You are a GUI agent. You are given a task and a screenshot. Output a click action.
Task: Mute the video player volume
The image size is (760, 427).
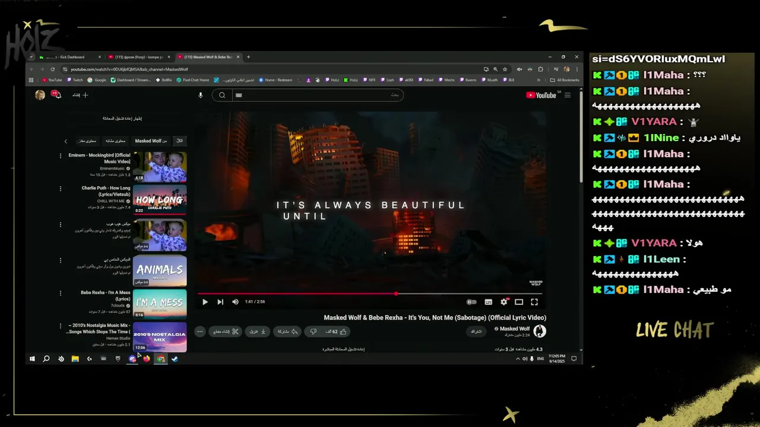click(235, 302)
